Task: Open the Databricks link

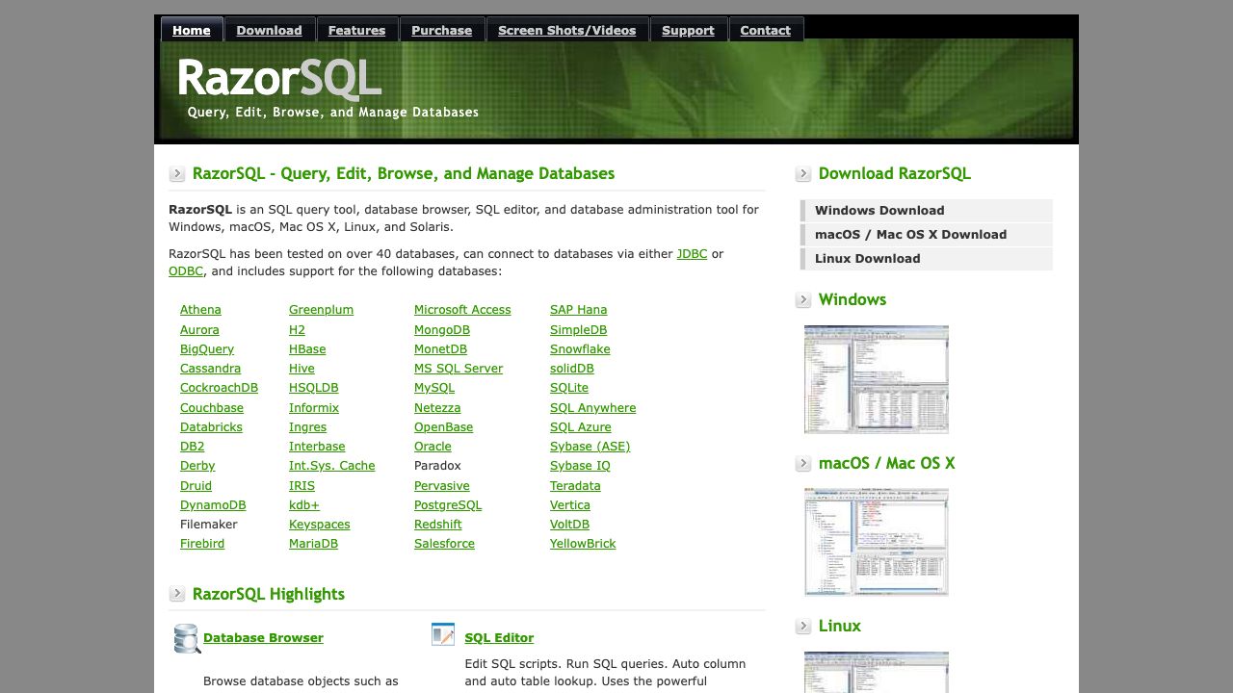Action: click(x=211, y=427)
